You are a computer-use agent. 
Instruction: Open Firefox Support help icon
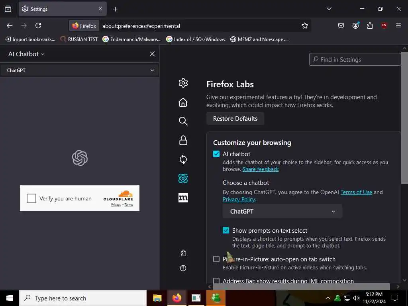click(183, 268)
